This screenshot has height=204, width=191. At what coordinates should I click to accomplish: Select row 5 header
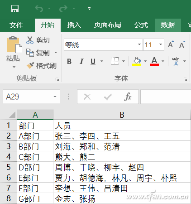9,167
